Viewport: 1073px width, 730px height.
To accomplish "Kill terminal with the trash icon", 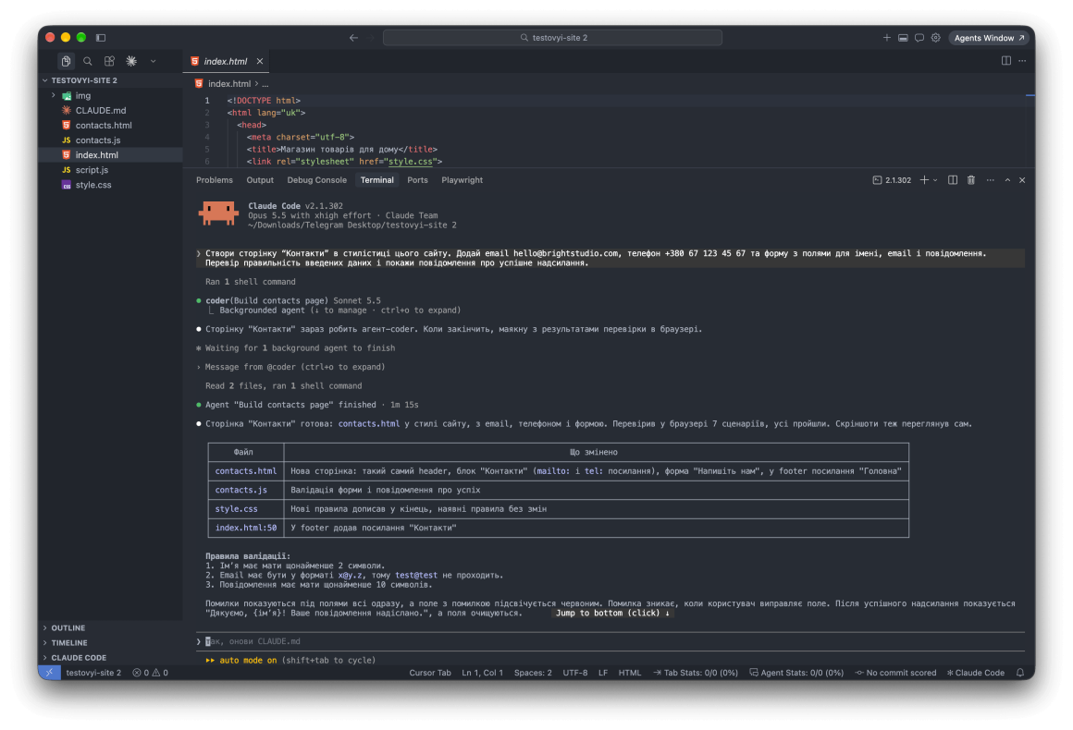I will click(971, 180).
